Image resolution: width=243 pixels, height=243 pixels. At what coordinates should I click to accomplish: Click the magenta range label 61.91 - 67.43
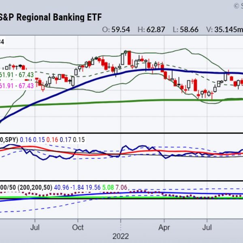click(x=17, y=86)
